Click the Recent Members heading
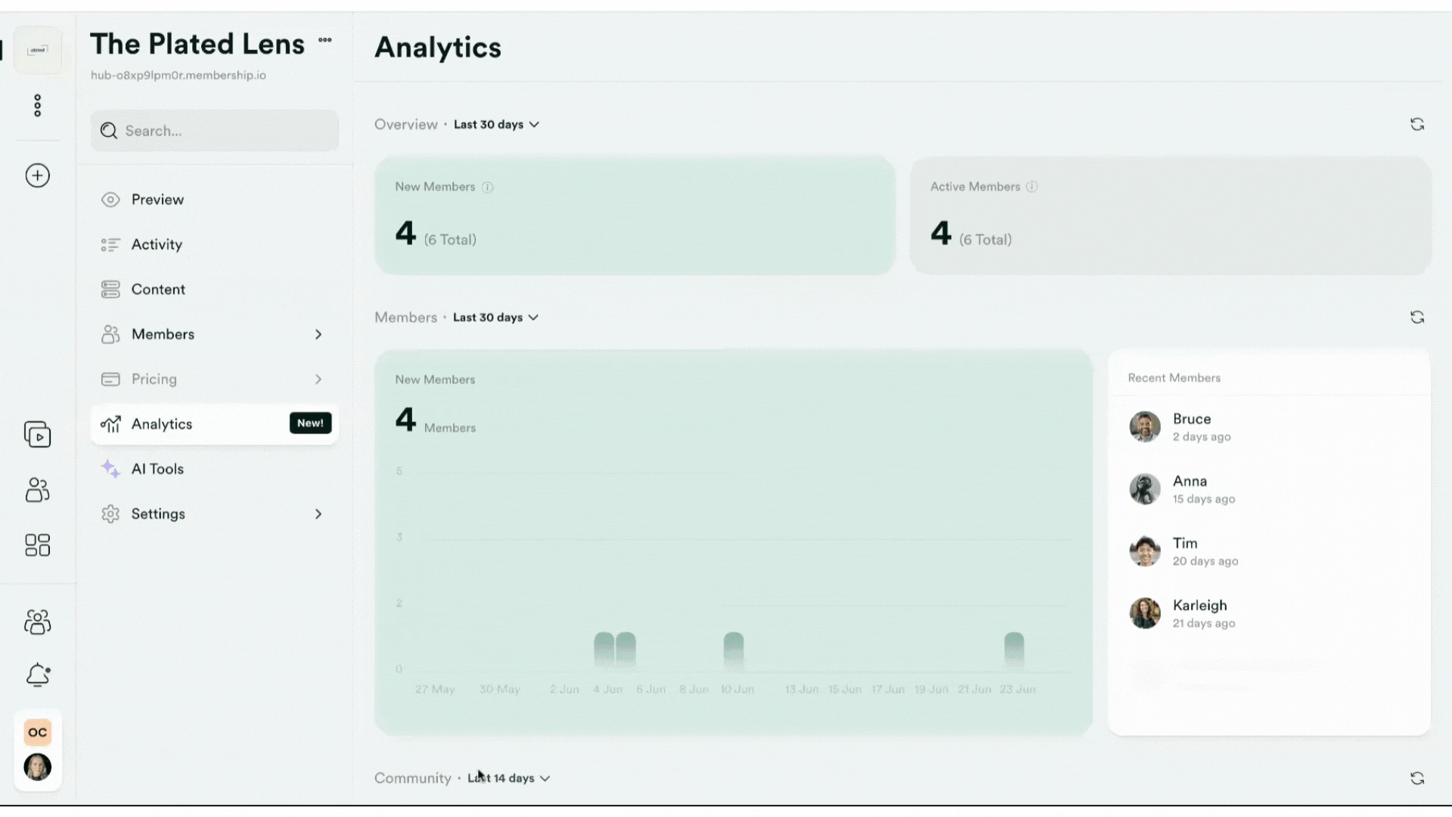1452x817 pixels. [1174, 377]
